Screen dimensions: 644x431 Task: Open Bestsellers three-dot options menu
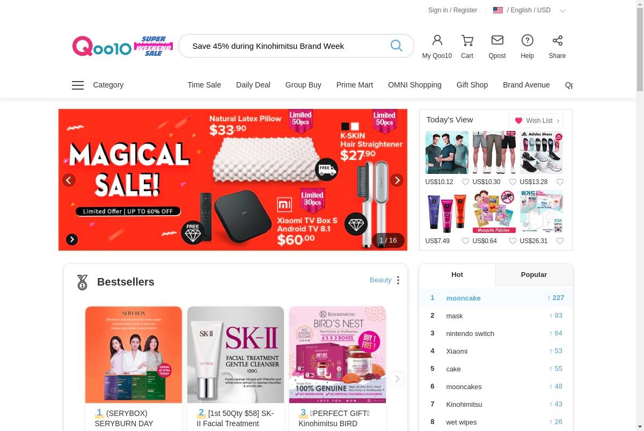pos(398,280)
